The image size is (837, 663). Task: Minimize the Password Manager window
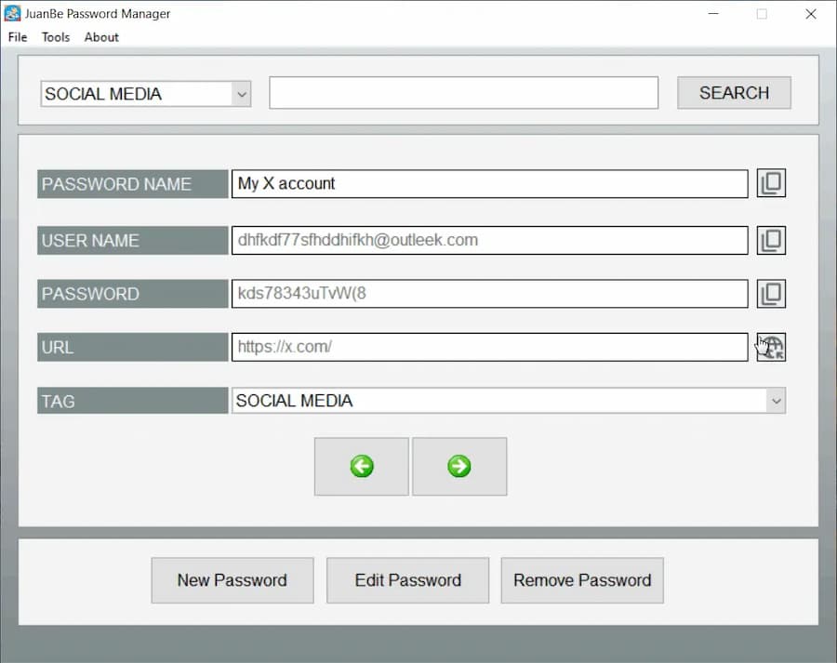click(713, 14)
